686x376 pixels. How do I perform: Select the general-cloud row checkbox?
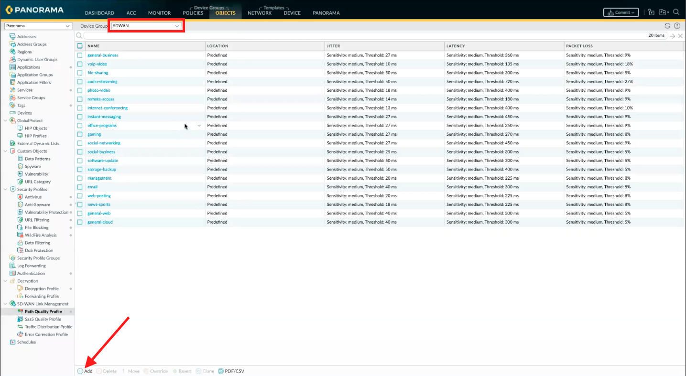coord(80,222)
